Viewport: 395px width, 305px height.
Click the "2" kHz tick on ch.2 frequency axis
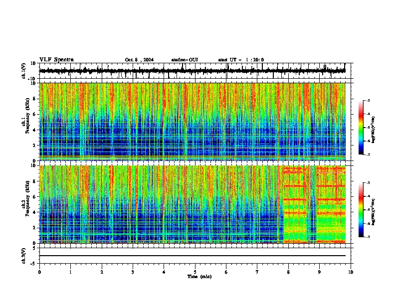pos(35,228)
